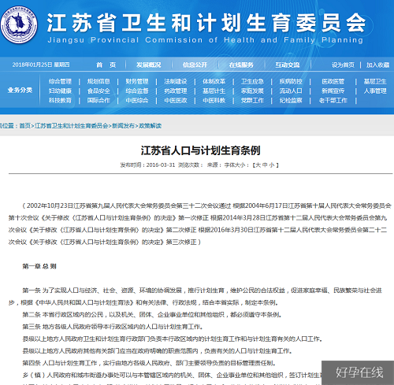Click the 中医医政 category link
This screenshot has height=385, width=394.
pyautogui.click(x=176, y=101)
